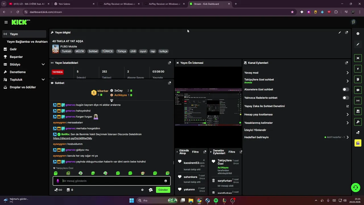Send message with Gönder button
This screenshot has width=364, height=205.
[163, 190]
